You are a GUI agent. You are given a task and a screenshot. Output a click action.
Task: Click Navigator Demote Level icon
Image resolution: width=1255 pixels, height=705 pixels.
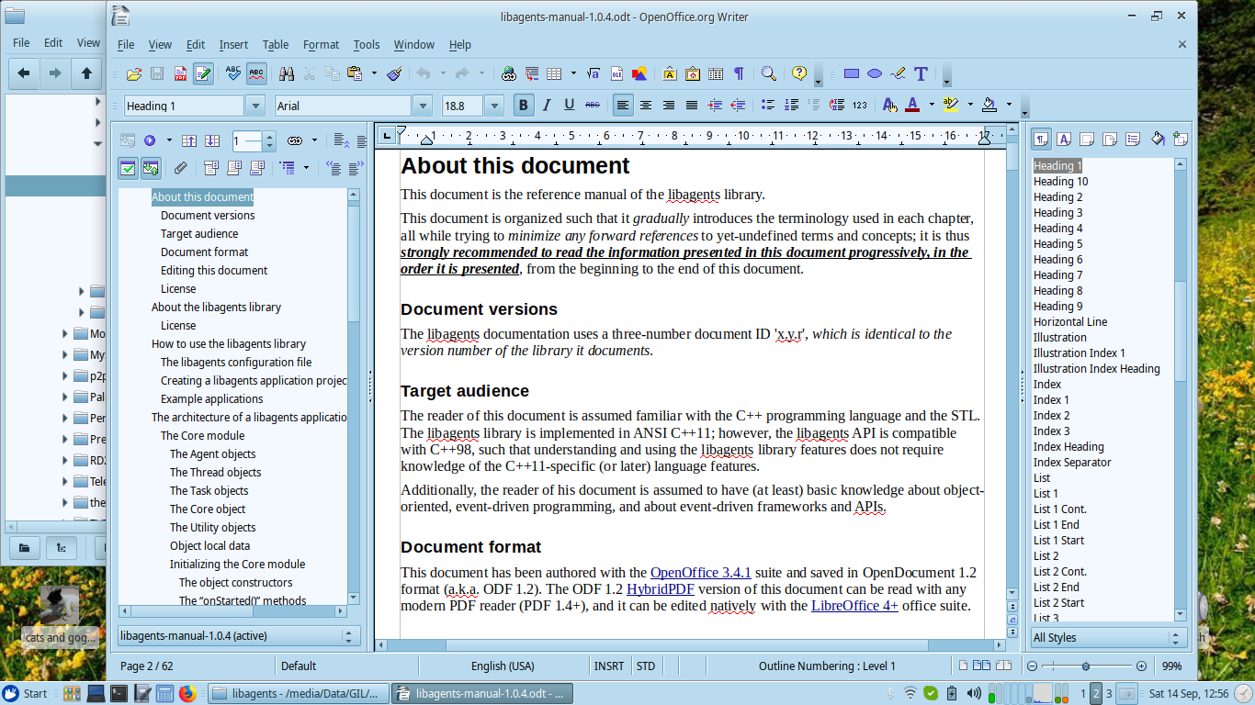356,168
